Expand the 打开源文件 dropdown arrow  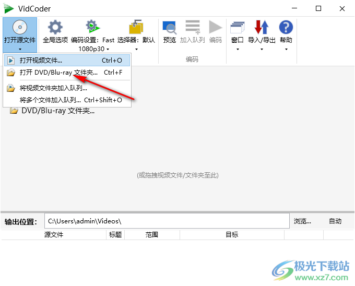[20, 49]
